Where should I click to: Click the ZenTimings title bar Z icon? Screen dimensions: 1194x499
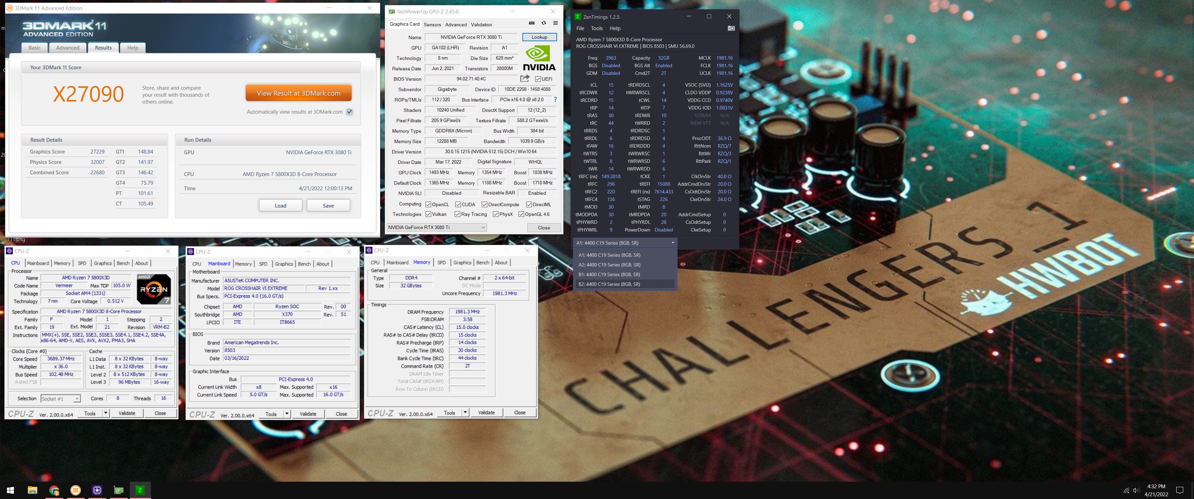click(578, 17)
